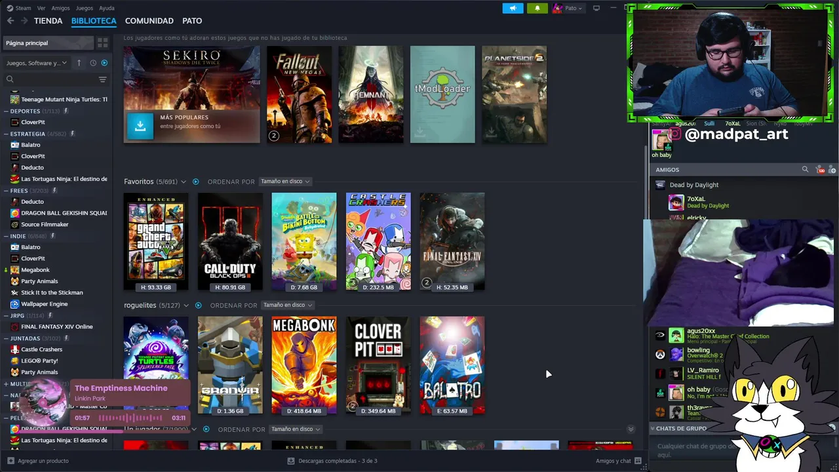The image size is (839, 472).
Task: Go back with the left arrow
Action: (10, 21)
